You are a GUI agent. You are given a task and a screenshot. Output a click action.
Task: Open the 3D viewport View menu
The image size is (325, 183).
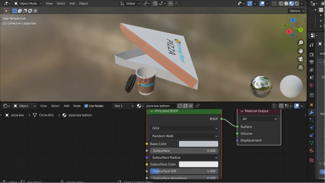pos(49,4)
